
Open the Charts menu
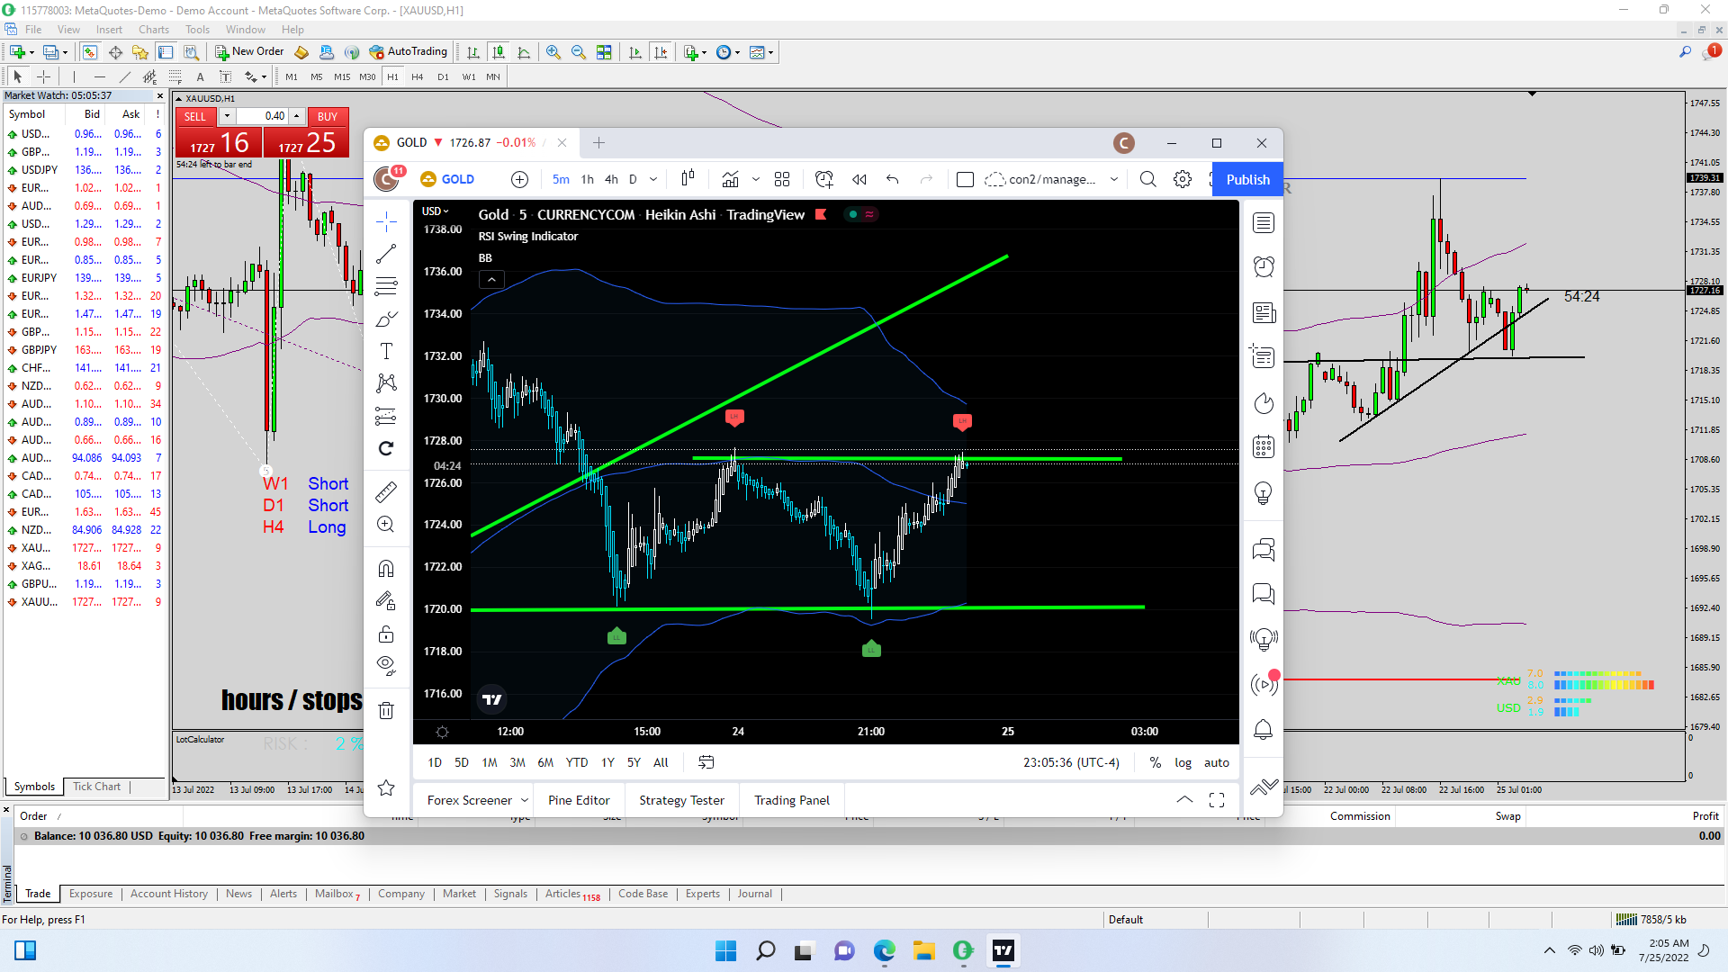[x=153, y=30]
